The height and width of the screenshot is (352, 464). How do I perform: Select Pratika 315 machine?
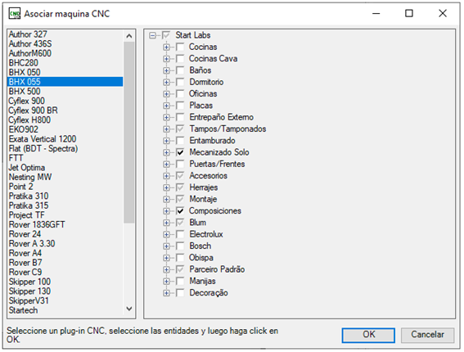click(x=65, y=205)
